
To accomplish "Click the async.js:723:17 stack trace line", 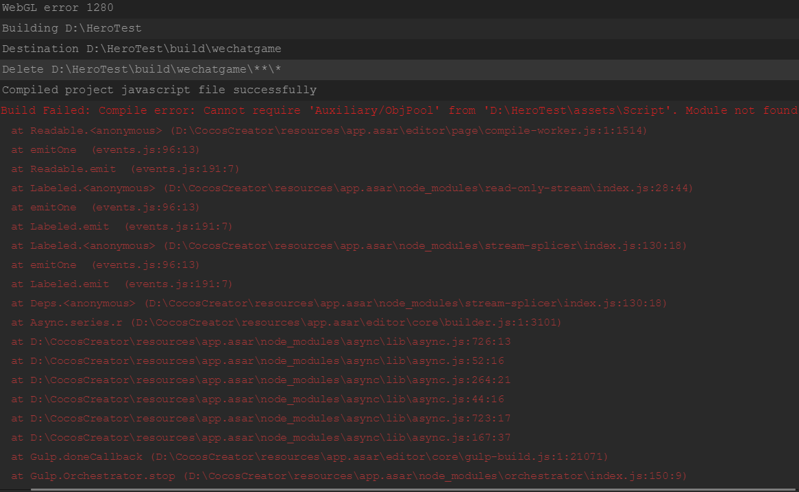I will [260, 418].
